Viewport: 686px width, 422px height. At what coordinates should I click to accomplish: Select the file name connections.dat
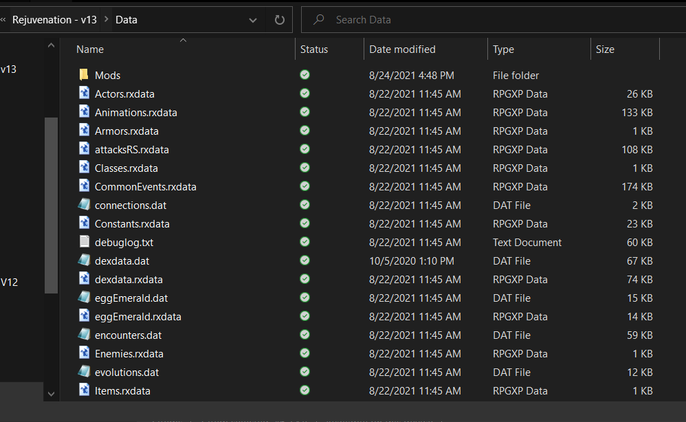tap(131, 205)
